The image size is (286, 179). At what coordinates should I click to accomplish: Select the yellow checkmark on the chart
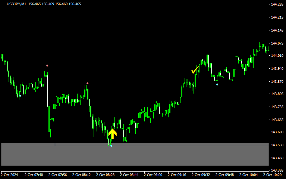pyautogui.click(x=195, y=71)
